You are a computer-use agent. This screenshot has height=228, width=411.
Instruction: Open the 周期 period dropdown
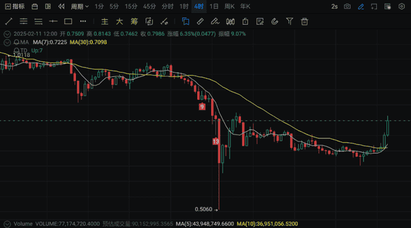(80, 6)
